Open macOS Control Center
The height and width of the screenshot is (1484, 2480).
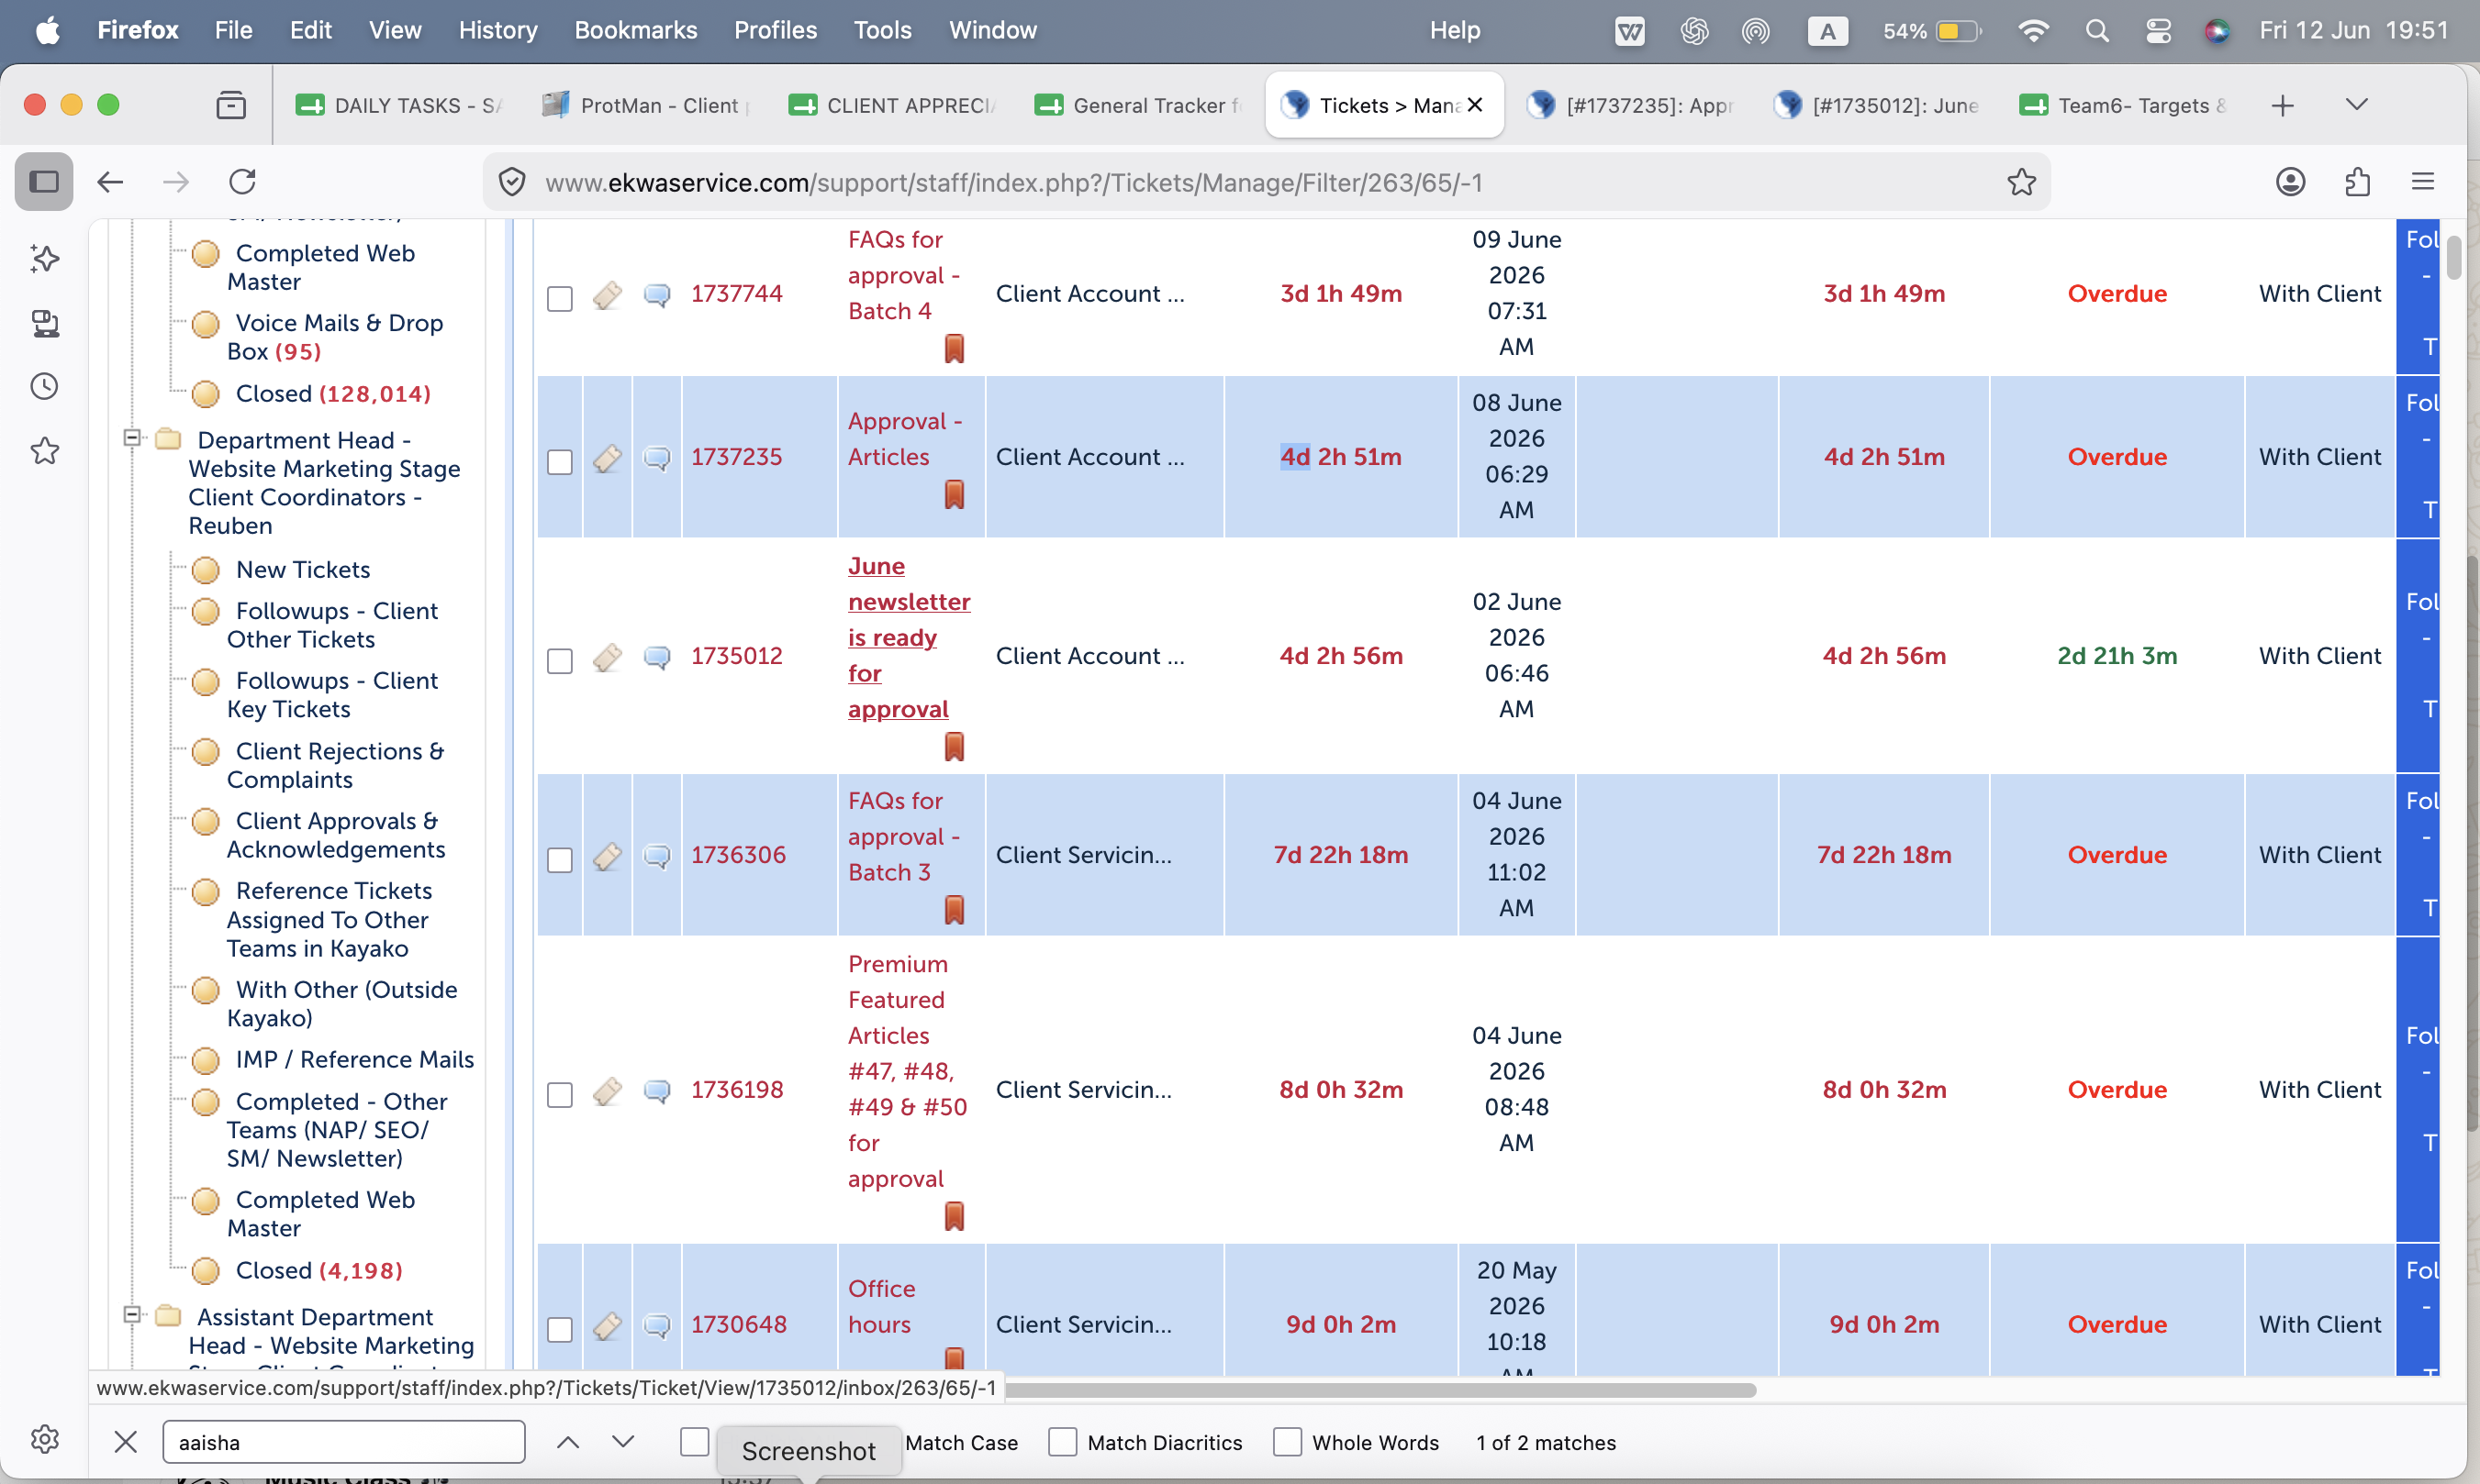[x=2158, y=31]
